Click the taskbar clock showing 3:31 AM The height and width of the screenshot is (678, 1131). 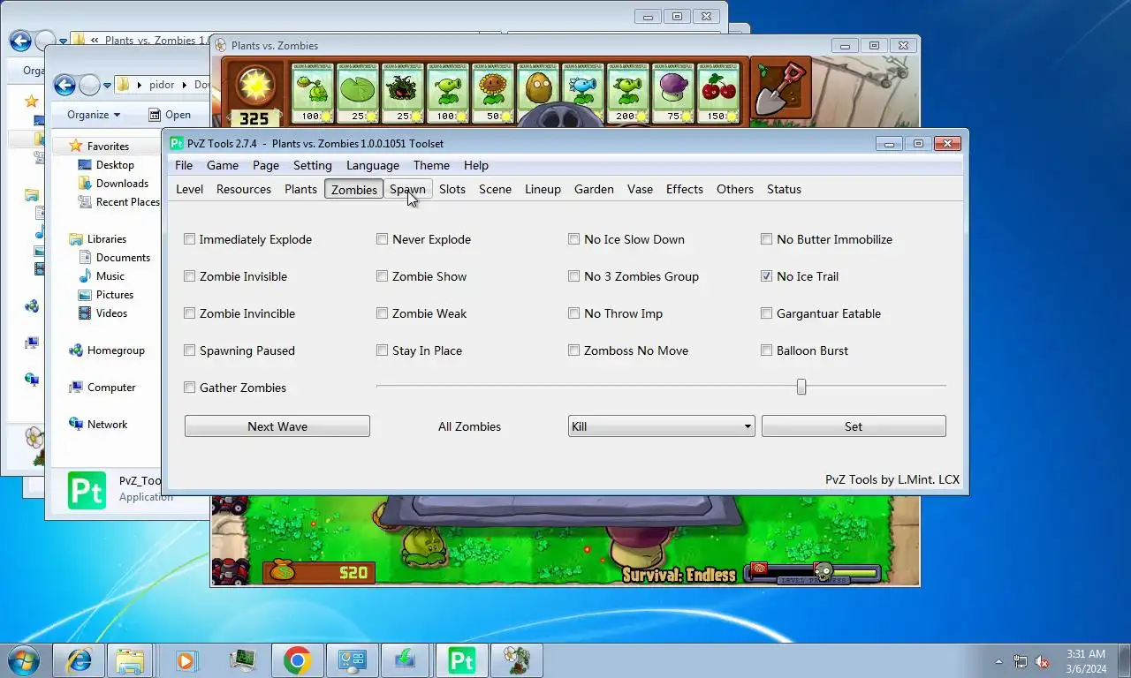click(1085, 661)
